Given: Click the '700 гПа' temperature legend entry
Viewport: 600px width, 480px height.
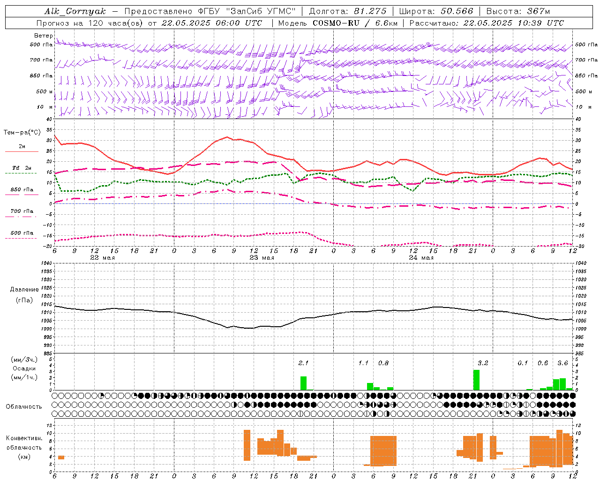Looking at the screenshot, I should pos(22,211).
